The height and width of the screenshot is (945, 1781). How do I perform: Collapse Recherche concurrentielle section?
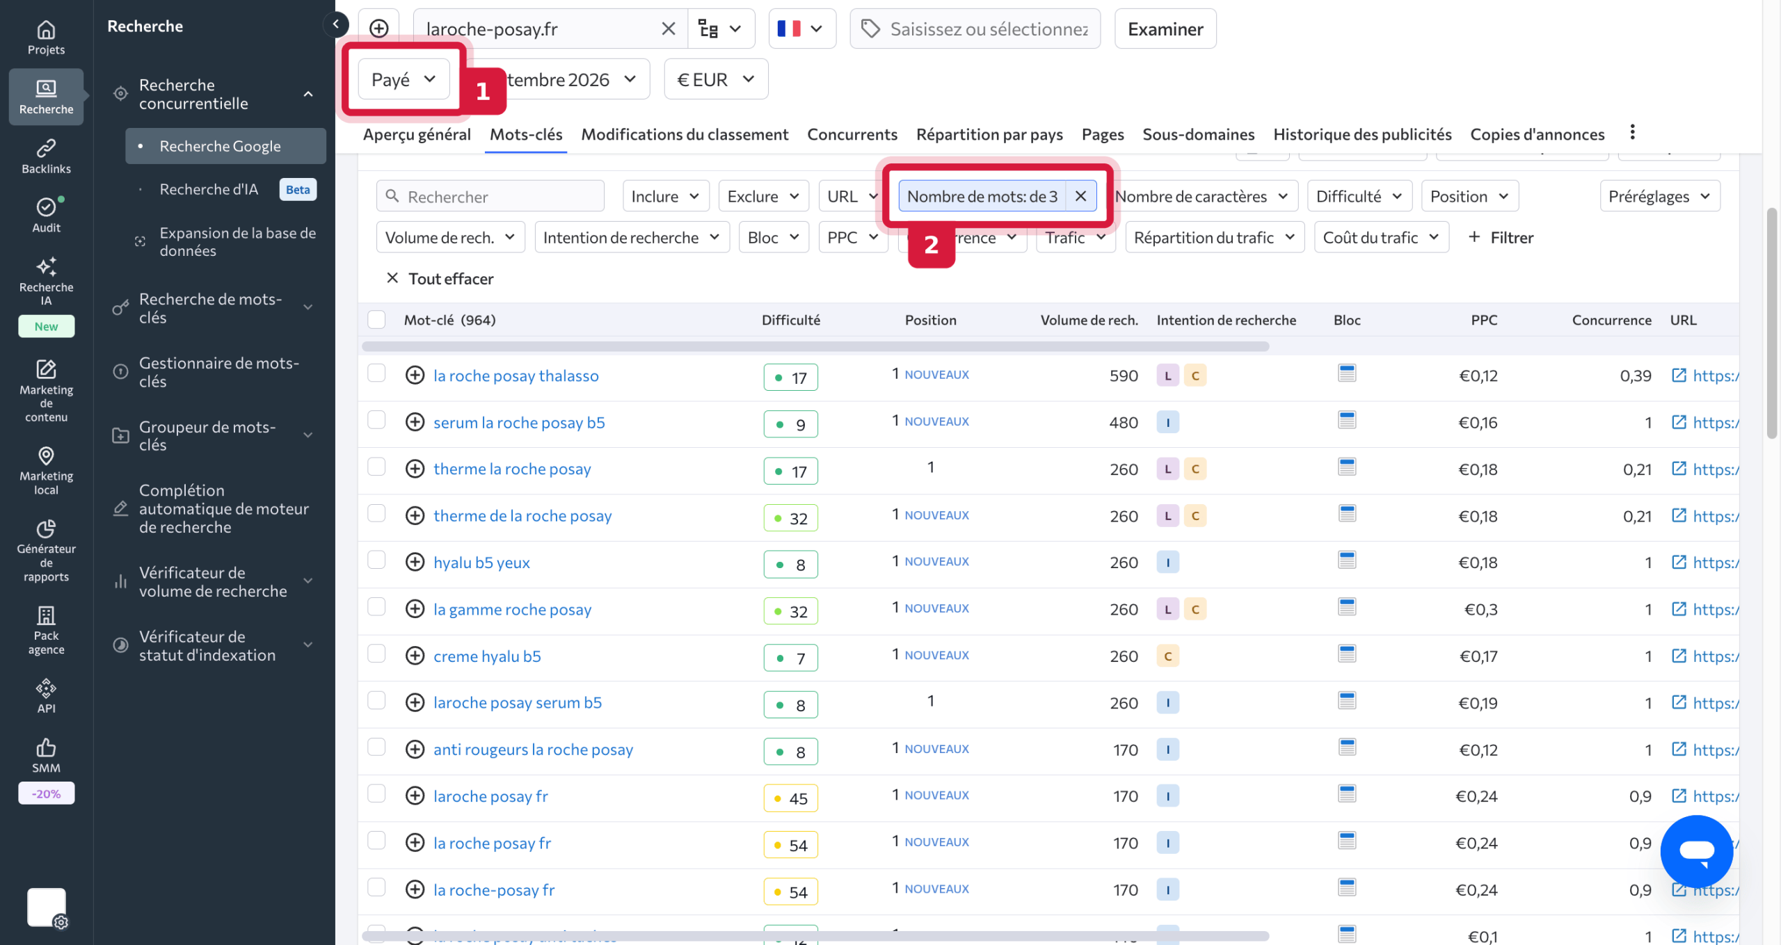[x=308, y=94]
